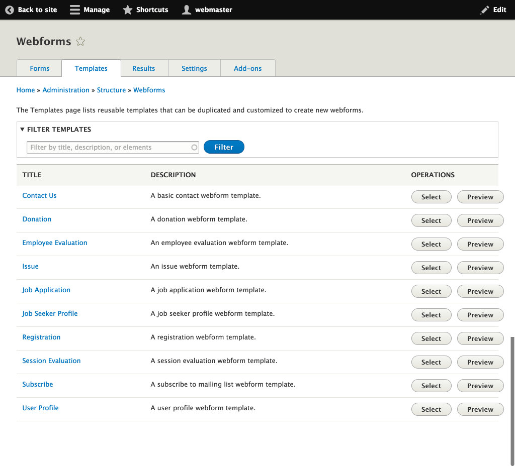
Task: Click the TITLE column header
Action: pyautogui.click(x=32, y=175)
